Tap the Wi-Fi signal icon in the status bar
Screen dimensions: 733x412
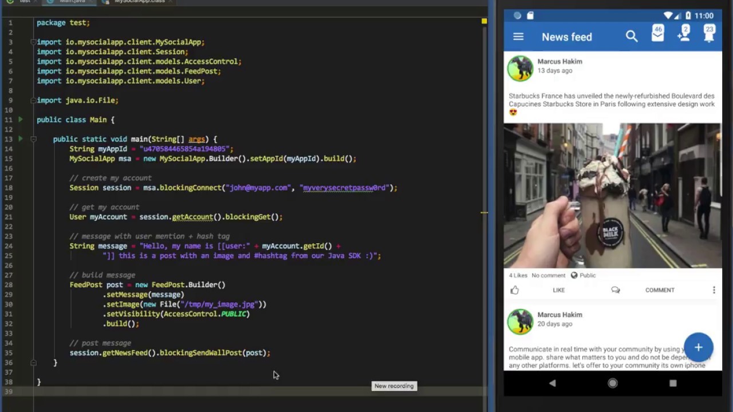[668, 15]
